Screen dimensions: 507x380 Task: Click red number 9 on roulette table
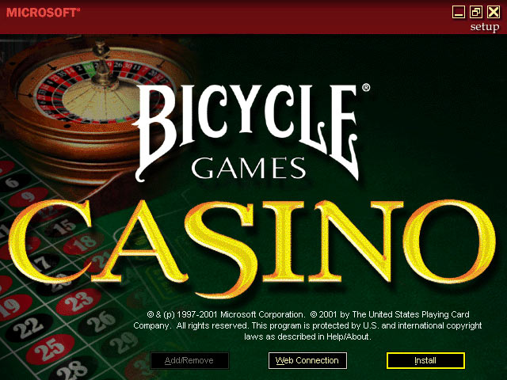point(29,197)
